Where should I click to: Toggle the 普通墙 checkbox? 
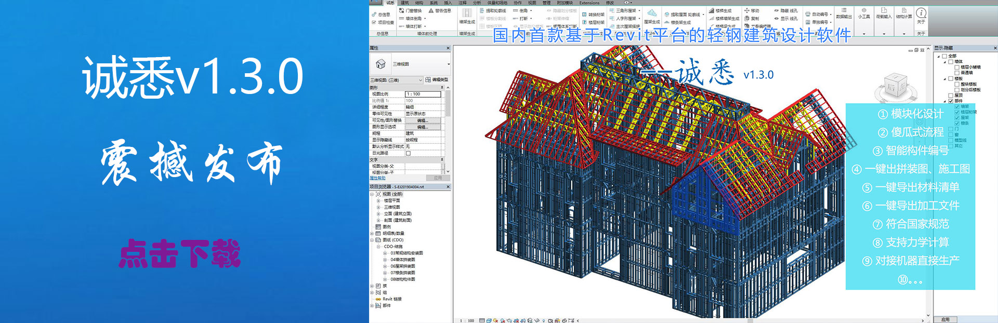click(957, 73)
